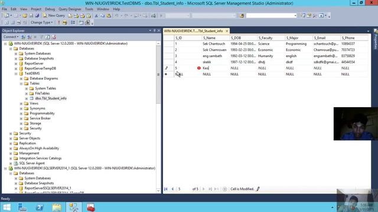Toggle the Show Results Pane button
The image size is (378, 212).
pos(25,22)
